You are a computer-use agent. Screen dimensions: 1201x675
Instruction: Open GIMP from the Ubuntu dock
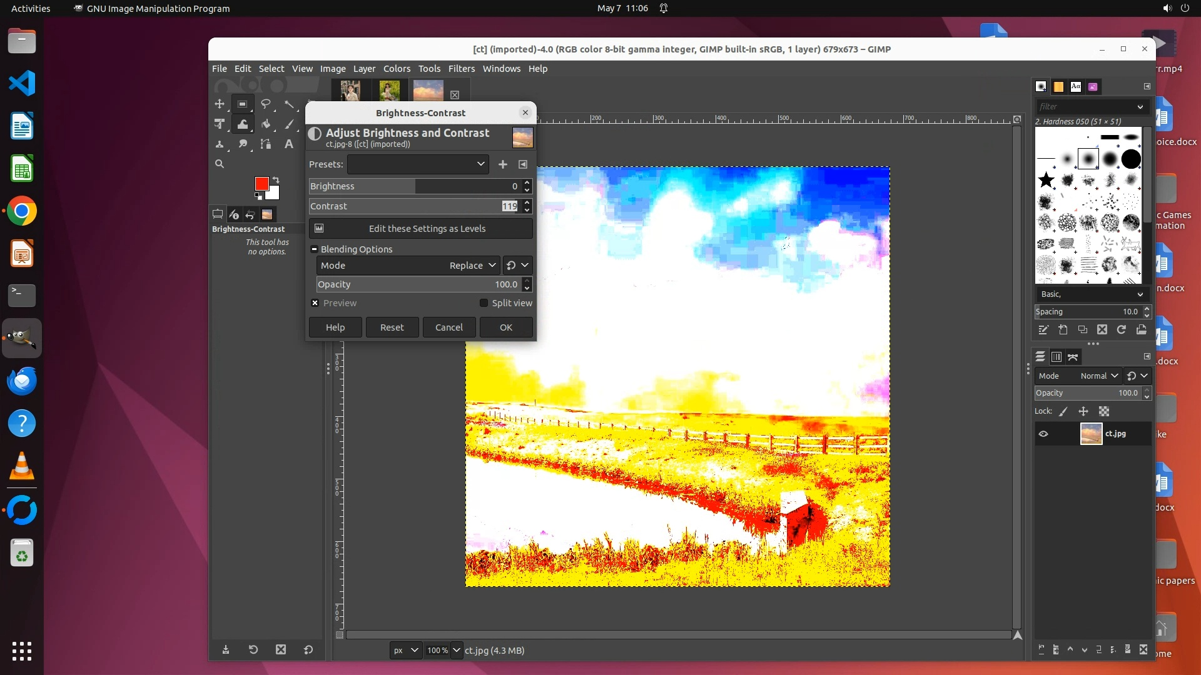22,338
